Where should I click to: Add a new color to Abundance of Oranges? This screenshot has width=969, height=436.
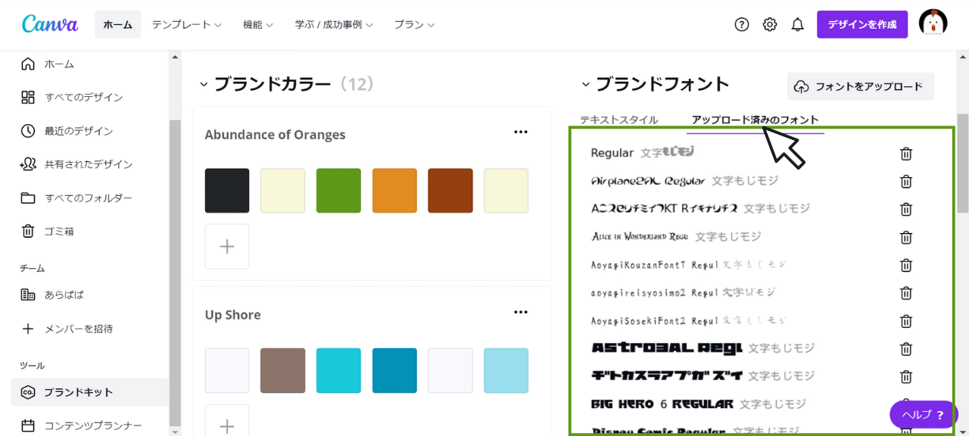(227, 247)
